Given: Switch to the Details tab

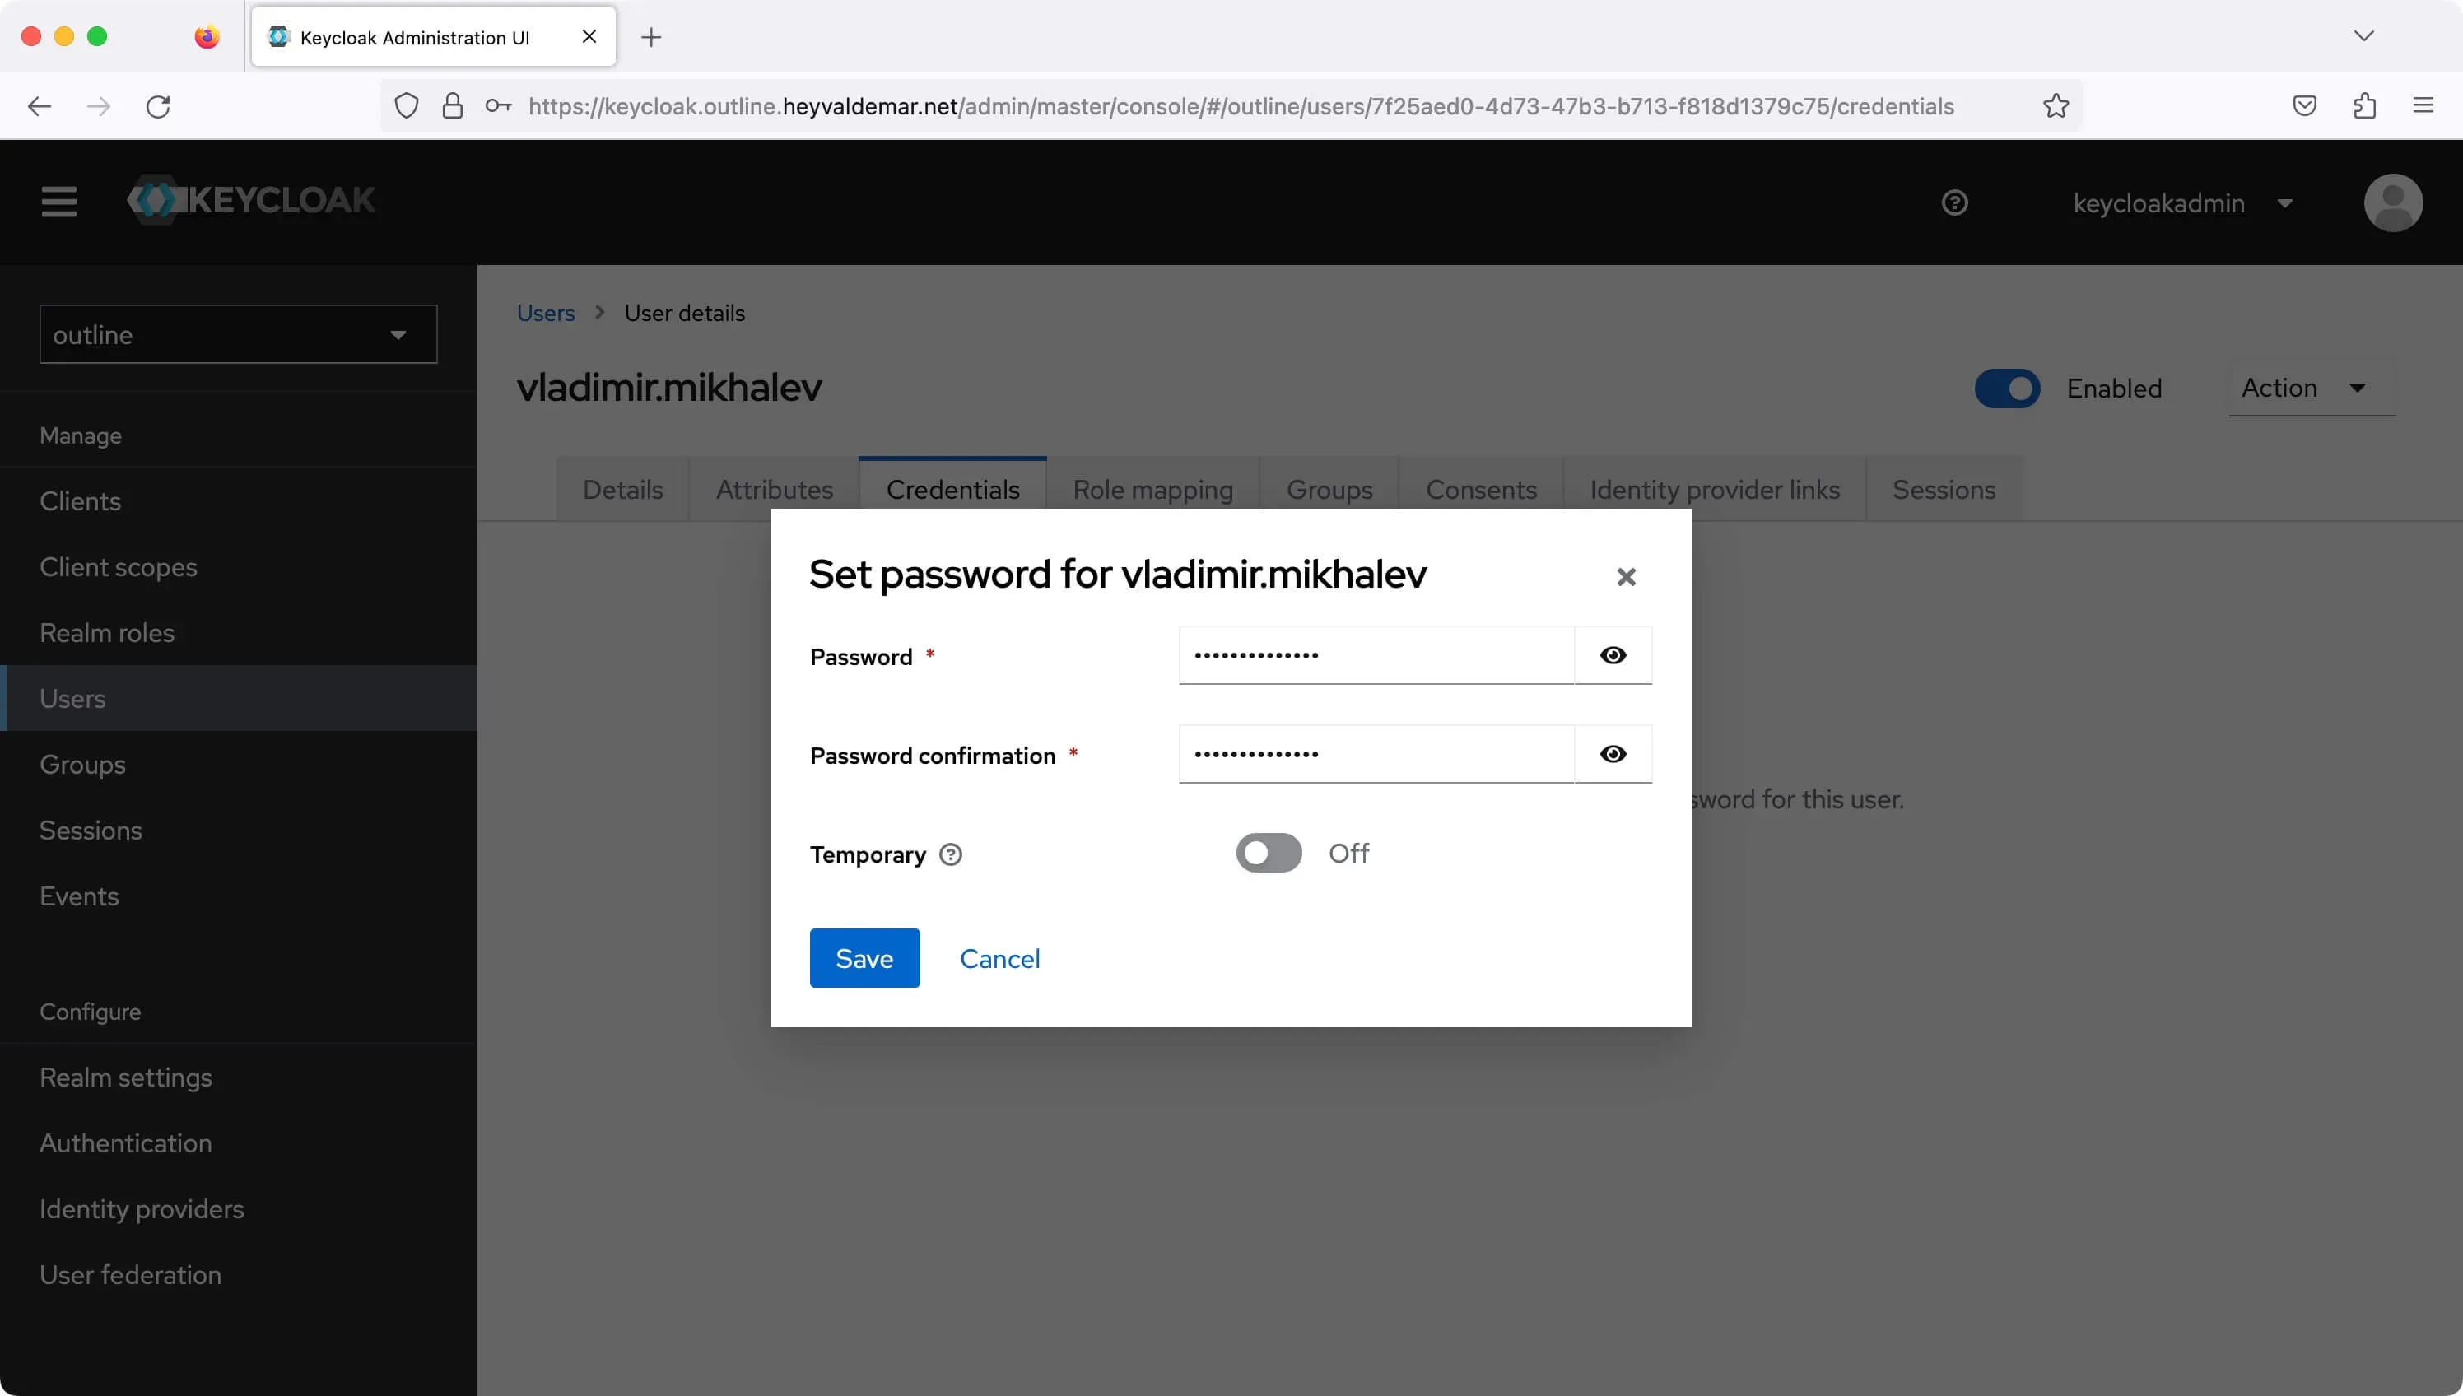Looking at the screenshot, I should point(623,490).
